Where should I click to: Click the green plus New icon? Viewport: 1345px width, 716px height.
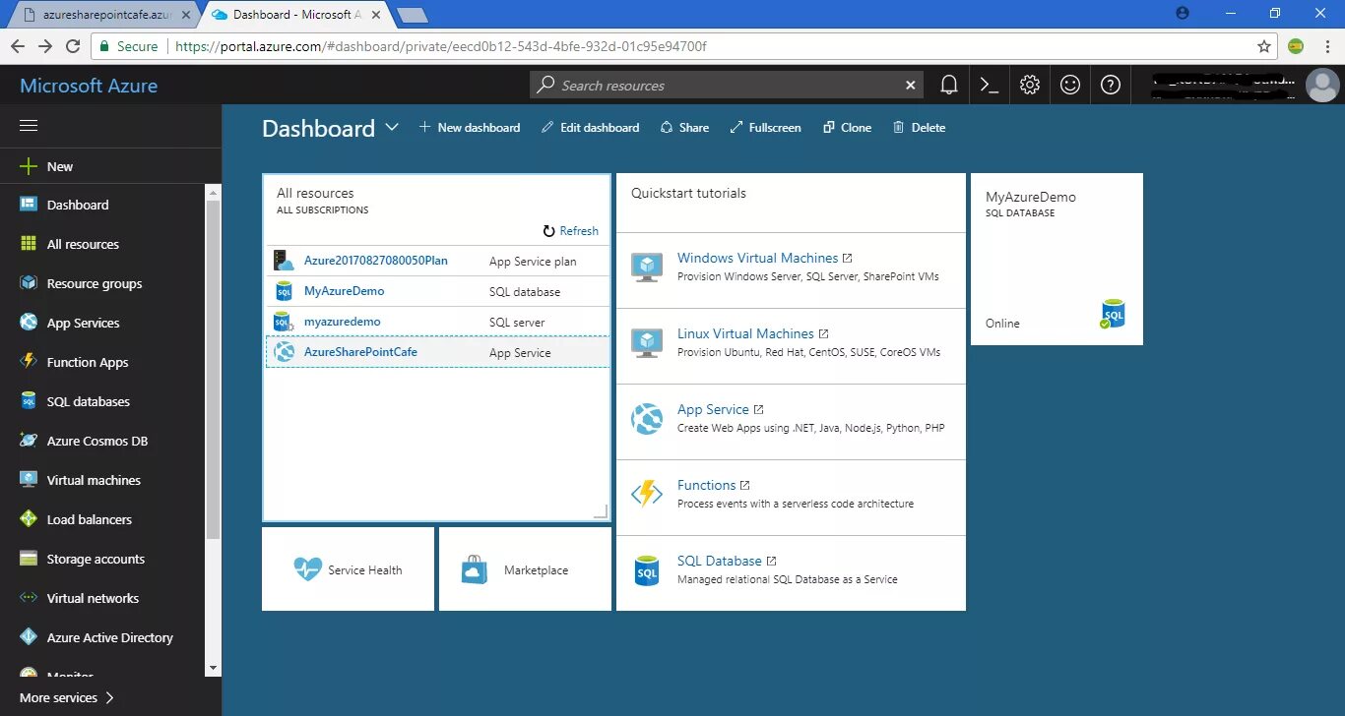click(29, 166)
